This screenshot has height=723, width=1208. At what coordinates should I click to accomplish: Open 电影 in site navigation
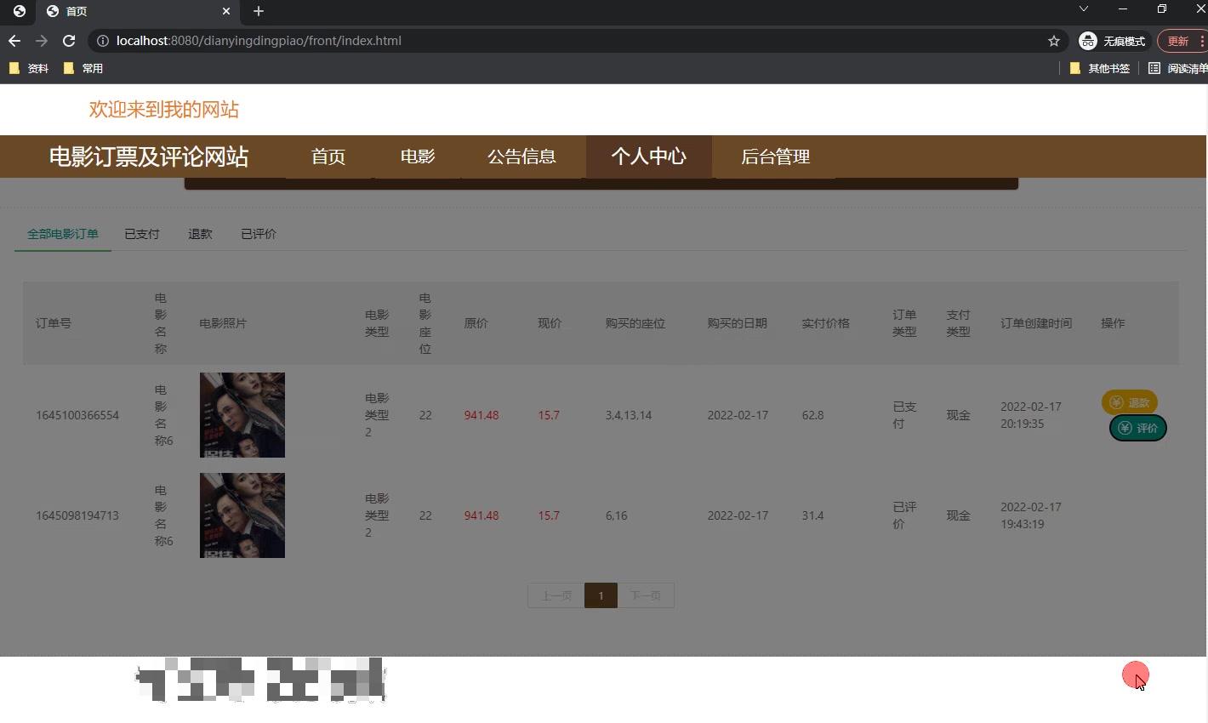pos(418,157)
